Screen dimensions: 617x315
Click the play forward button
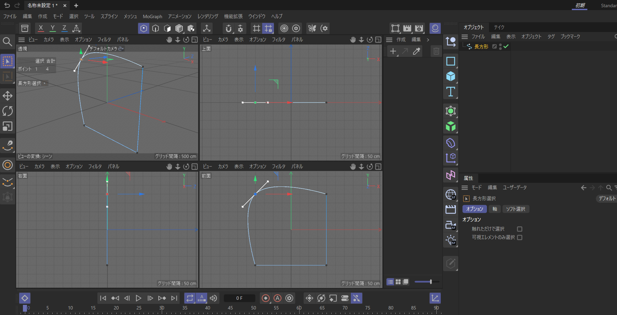pos(138,298)
